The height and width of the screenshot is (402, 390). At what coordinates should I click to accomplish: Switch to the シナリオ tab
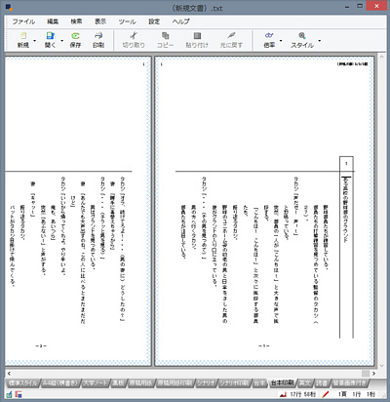pyautogui.click(x=206, y=382)
